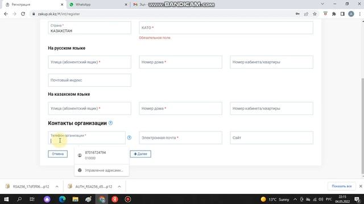The height and width of the screenshot is (204, 364).
Task: Click the Russian Номер дома field
Action: point(180,62)
